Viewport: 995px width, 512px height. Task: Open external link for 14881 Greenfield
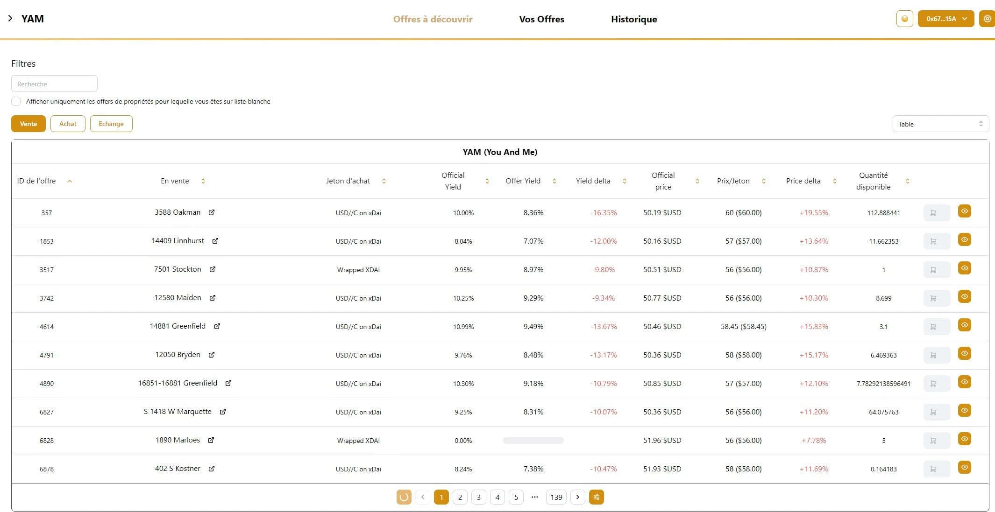217,326
